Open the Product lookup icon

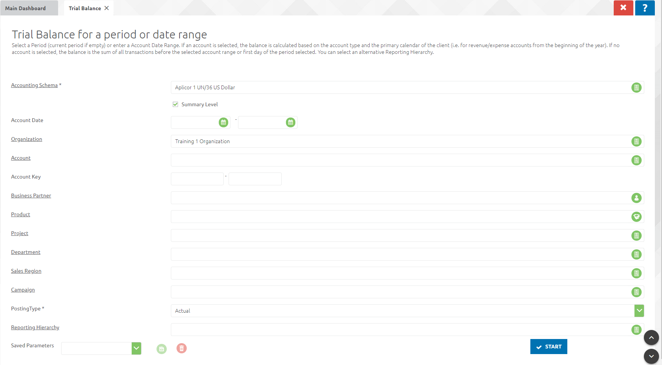point(636,217)
